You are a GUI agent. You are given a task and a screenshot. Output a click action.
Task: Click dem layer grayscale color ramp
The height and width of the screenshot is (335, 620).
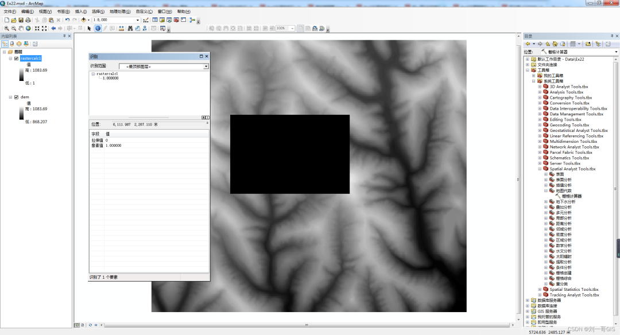tap(21, 114)
